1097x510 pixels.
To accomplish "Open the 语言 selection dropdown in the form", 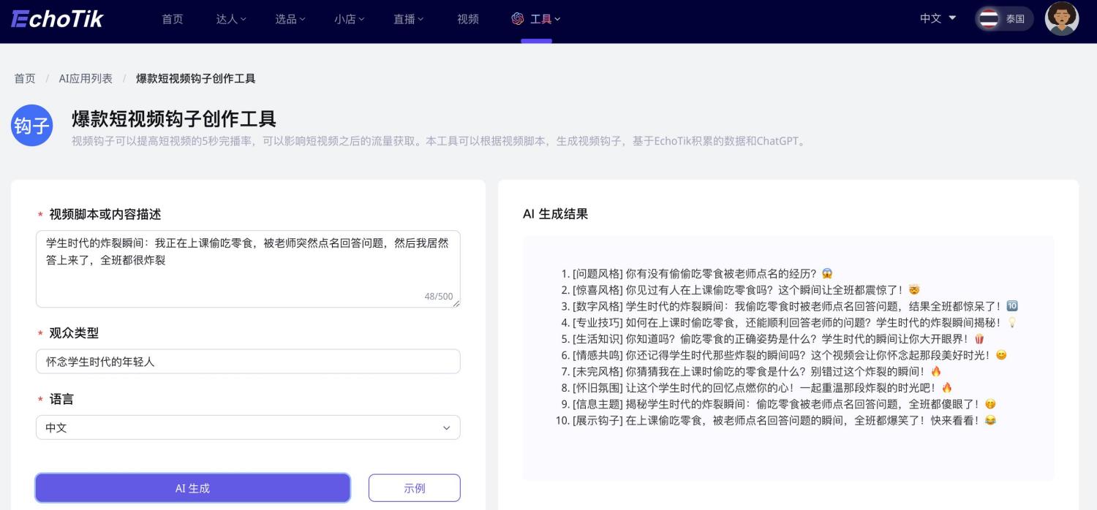I will (x=248, y=427).
